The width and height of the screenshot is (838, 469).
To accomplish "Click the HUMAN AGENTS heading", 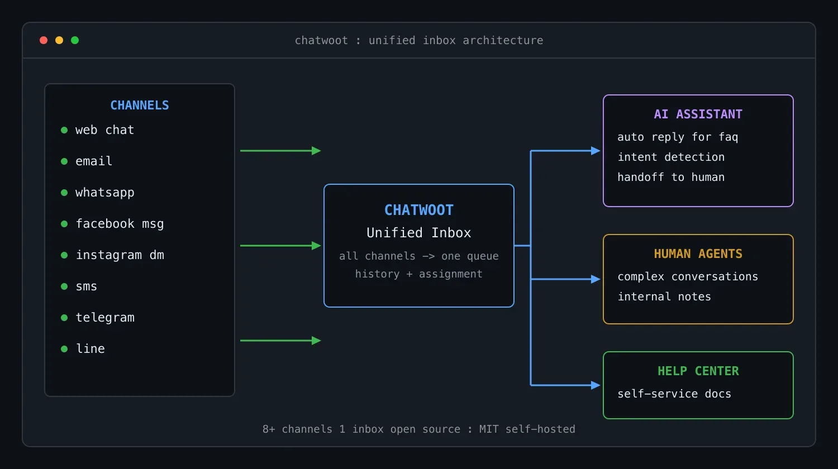I will tap(698, 253).
